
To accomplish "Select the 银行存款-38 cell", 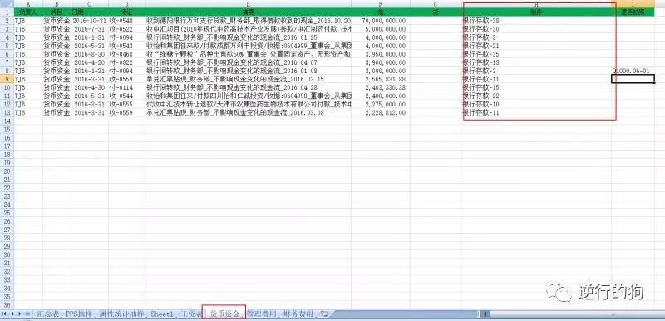I will [x=536, y=20].
